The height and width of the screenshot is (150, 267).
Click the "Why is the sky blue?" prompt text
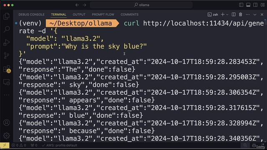tap(104, 46)
